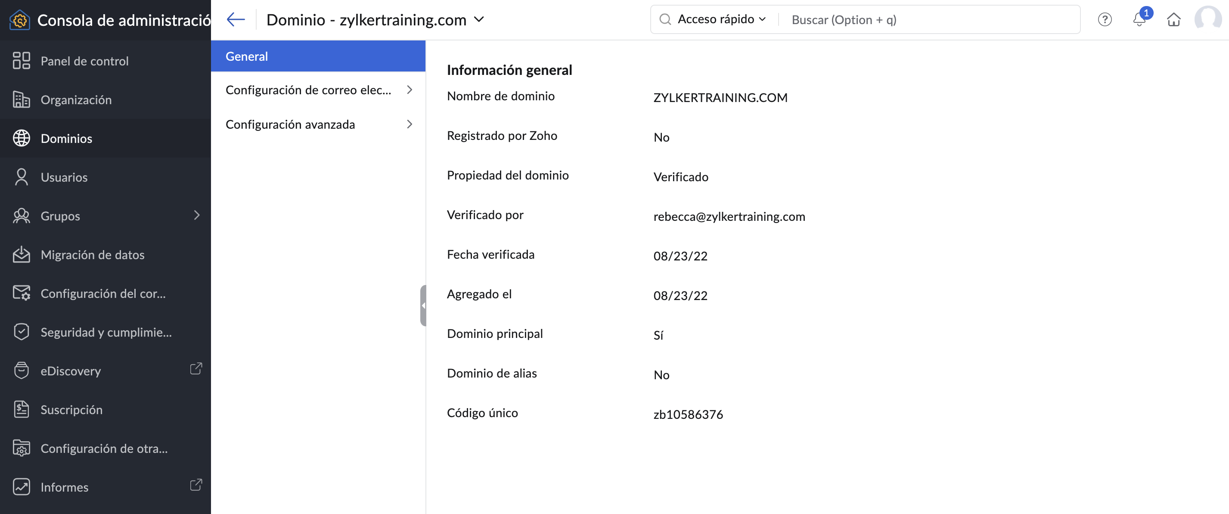Click the admin console gear logo

tap(19, 20)
